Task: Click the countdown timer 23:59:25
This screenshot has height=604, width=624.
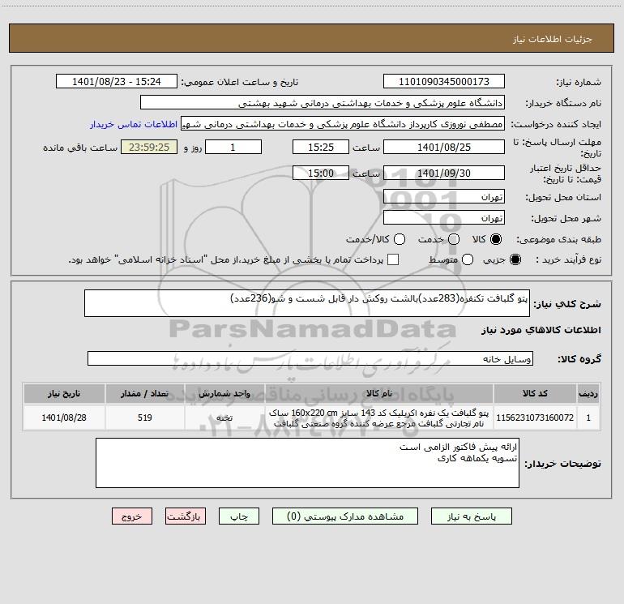Action: tap(149, 147)
